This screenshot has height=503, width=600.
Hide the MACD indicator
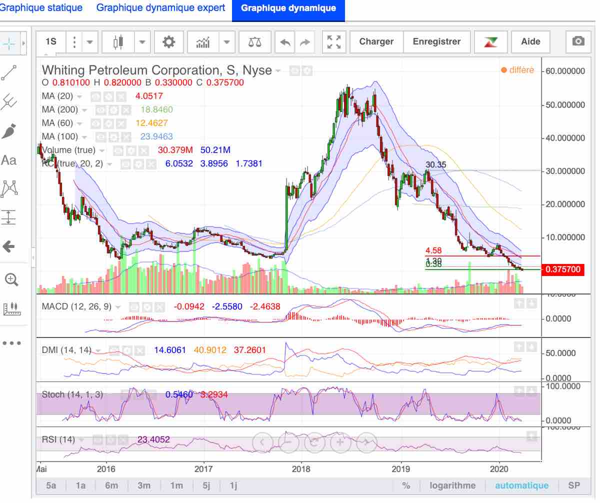click(x=133, y=307)
